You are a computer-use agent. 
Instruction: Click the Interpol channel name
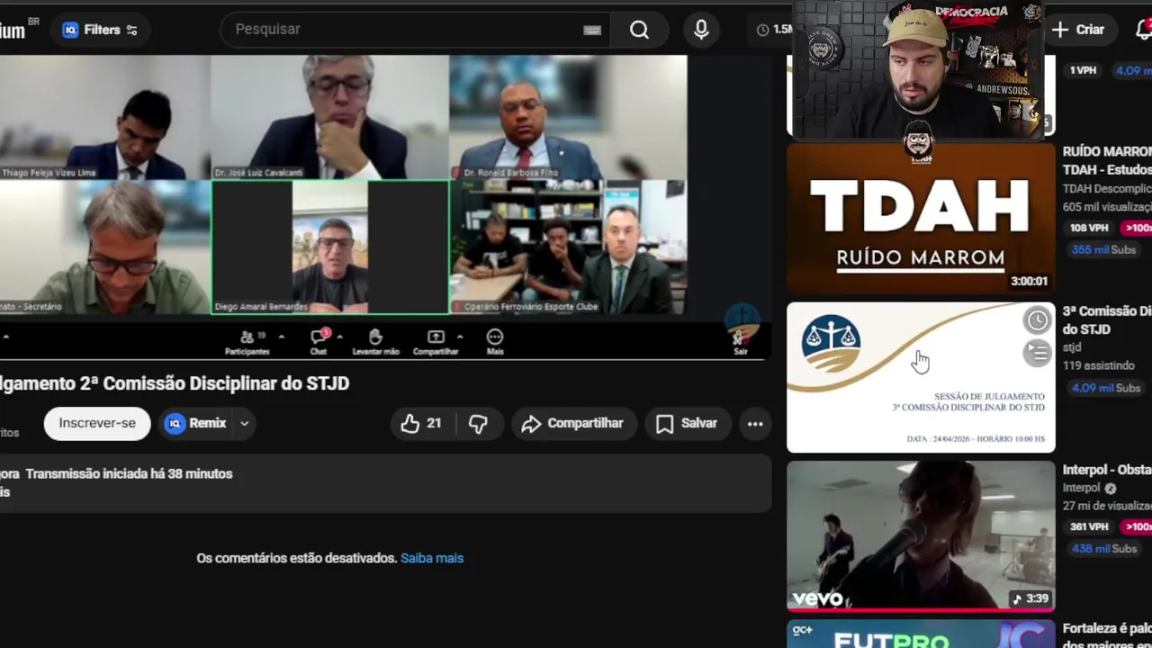click(x=1082, y=488)
